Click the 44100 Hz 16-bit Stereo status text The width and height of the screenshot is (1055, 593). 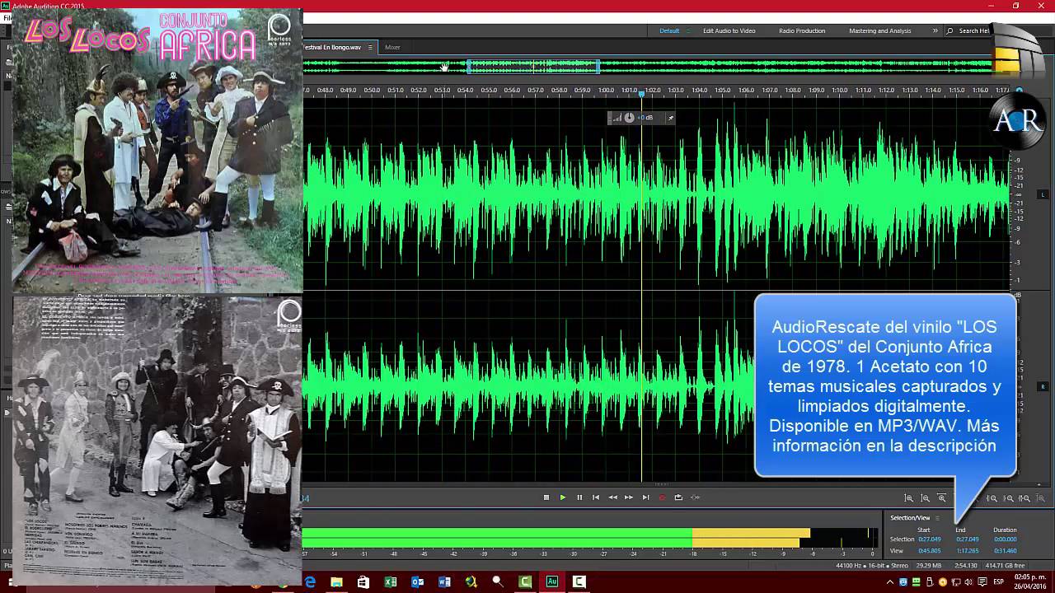pyautogui.click(x=873, y=566)
